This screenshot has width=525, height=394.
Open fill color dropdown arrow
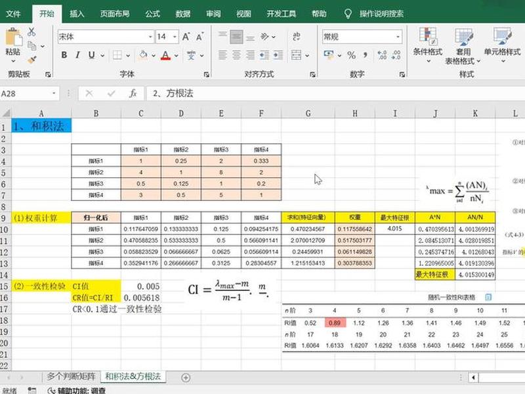154,55
